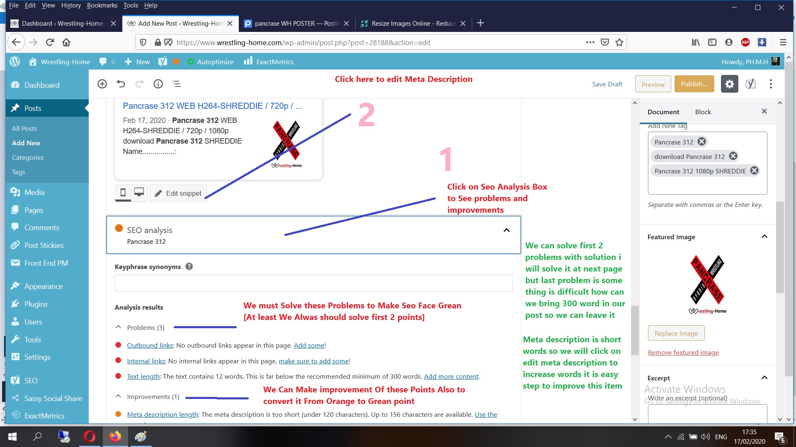Close the settings sidebar
796x447 pixels.
click(764, 111)
